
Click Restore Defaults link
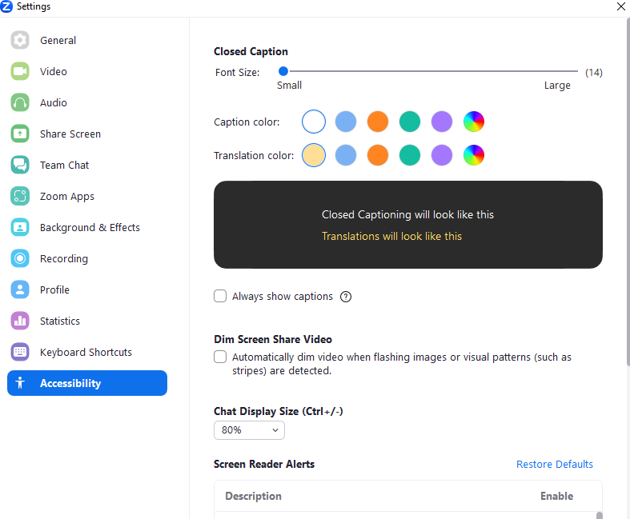tap(555, 464)
